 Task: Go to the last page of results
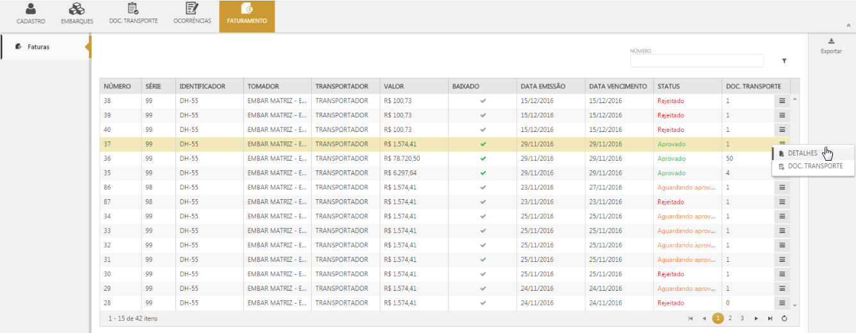(770, 318)
